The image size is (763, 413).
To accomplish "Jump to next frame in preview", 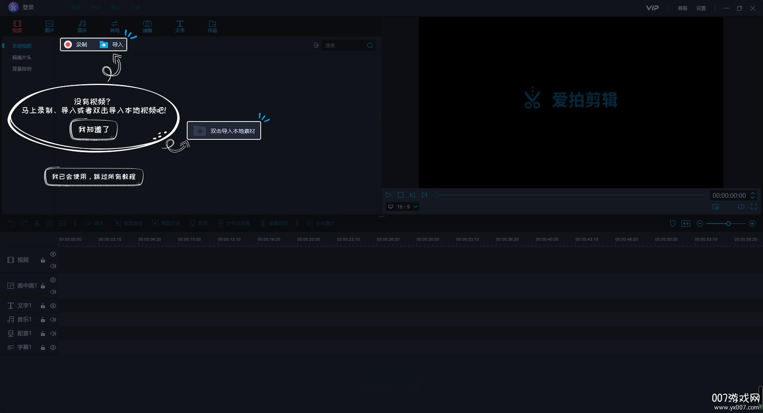I will coord(424,195).
